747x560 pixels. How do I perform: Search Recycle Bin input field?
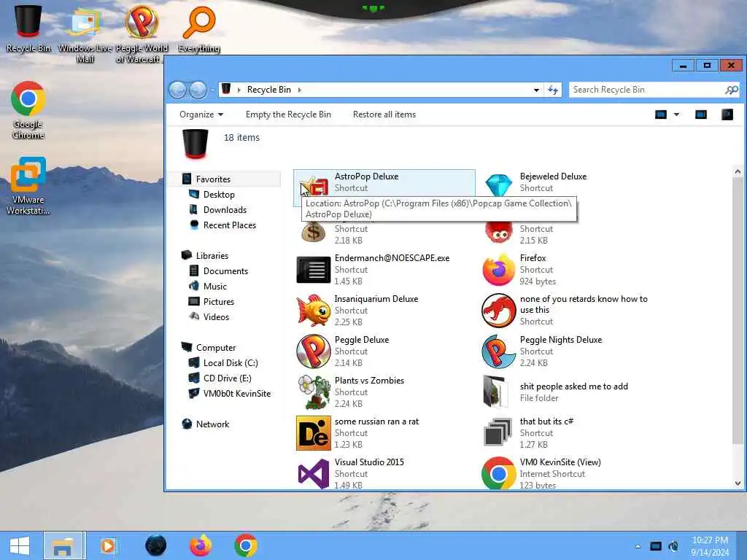pyautogui.click(x=654, y=90)
